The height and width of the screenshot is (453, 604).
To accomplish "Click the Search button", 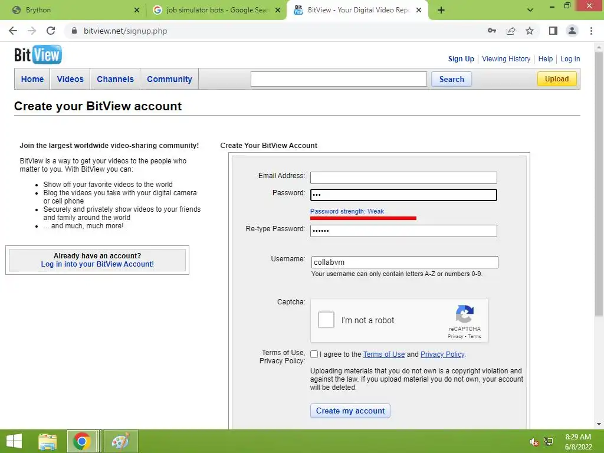I will point(451,79).
